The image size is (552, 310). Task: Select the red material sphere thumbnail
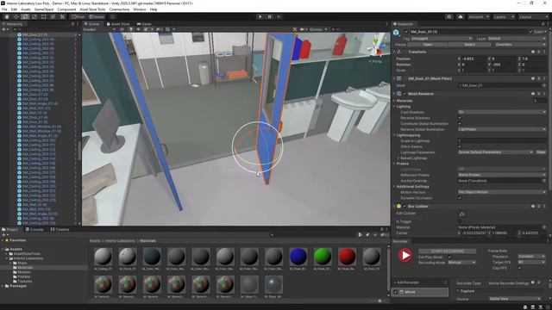pyautogui.click(x=347, y=256)
